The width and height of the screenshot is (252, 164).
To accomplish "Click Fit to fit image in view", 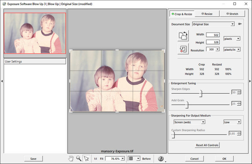I will (x=102, y=158).
